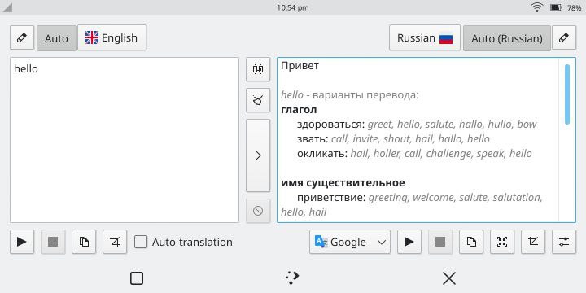Open settings via the sliders icon

[564, 242]
